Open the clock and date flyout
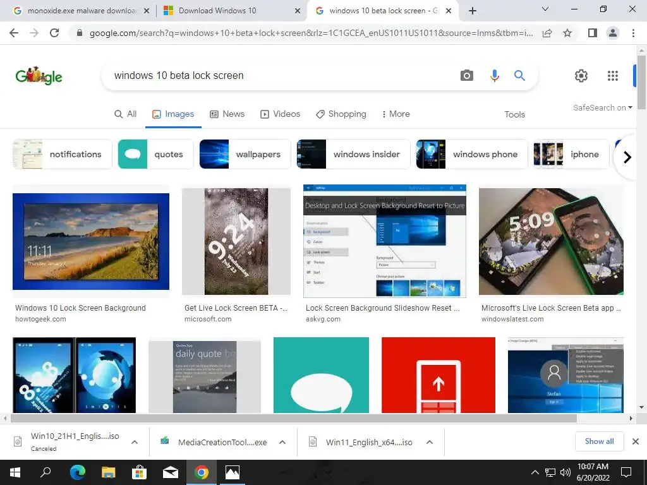The width and height of the screenshot is (647, 485). click(x=593, y=472)
